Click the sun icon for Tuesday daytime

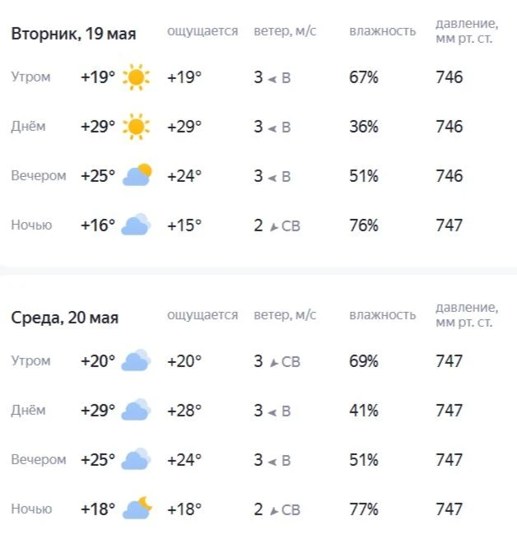click(136, 127)
